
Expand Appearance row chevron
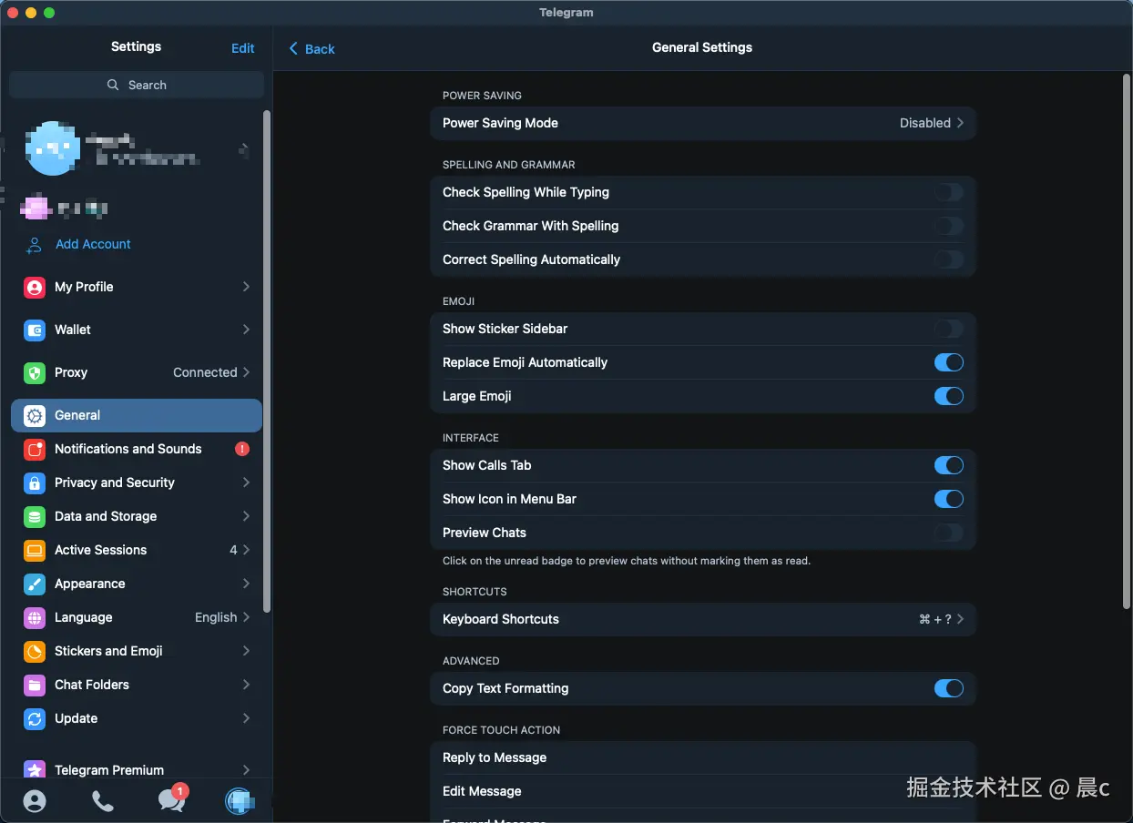coord(246,584)
